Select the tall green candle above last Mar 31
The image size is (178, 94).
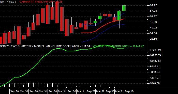coord(119,15)
